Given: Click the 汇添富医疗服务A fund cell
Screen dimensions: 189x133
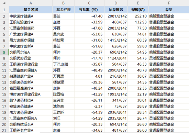Looking at the screenshot, I should (31, 119).
